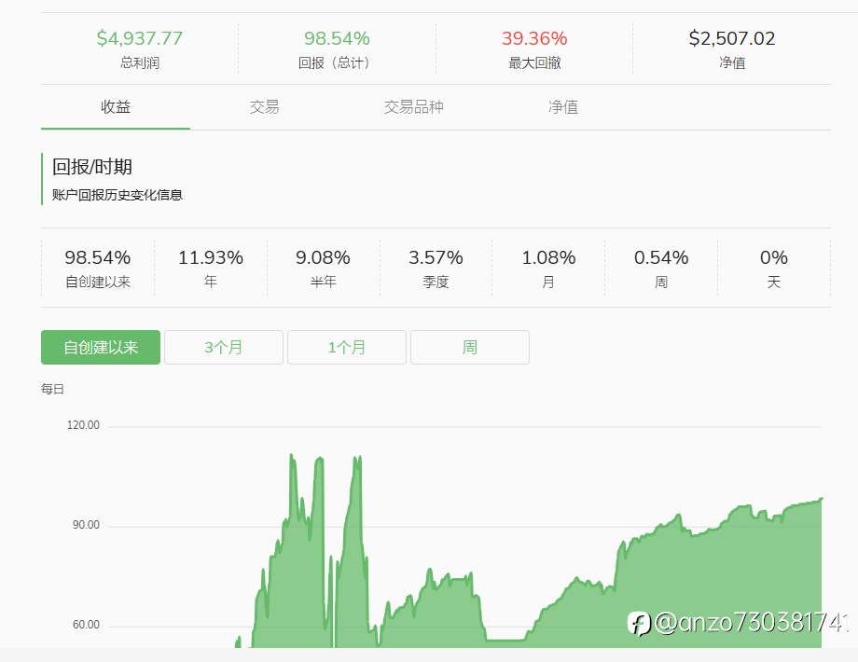The height and width of the screenshot is (662, 858).
Task: Click the 回报/时期 section heading
Action: click(x=92, y=167)
